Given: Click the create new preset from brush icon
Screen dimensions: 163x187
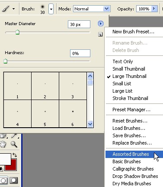Looking at the screenshot, I should pos(100,34).
